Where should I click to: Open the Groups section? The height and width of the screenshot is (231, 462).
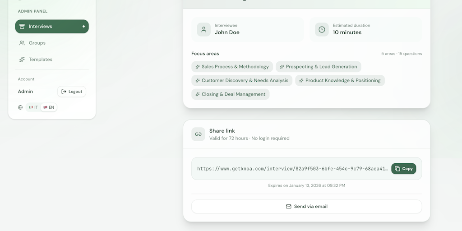pyautogui.click(x=37, y=43)
